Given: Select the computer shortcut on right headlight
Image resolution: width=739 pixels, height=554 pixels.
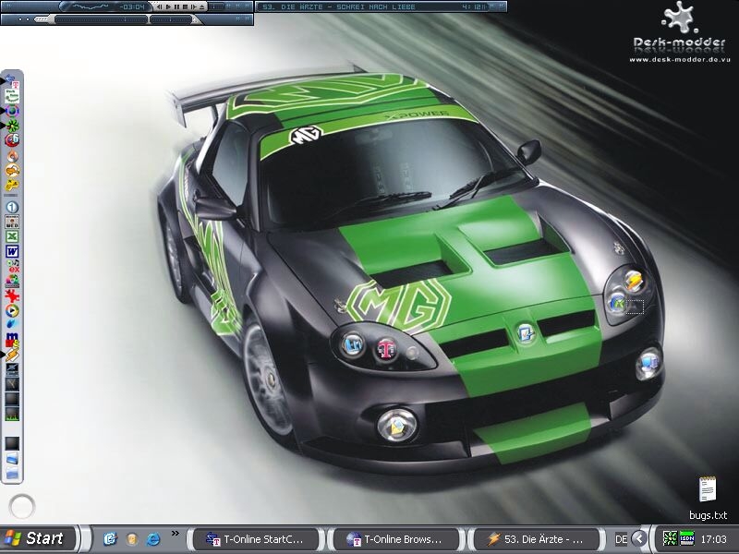Looking at the screenshot, I should click(649, 363).
